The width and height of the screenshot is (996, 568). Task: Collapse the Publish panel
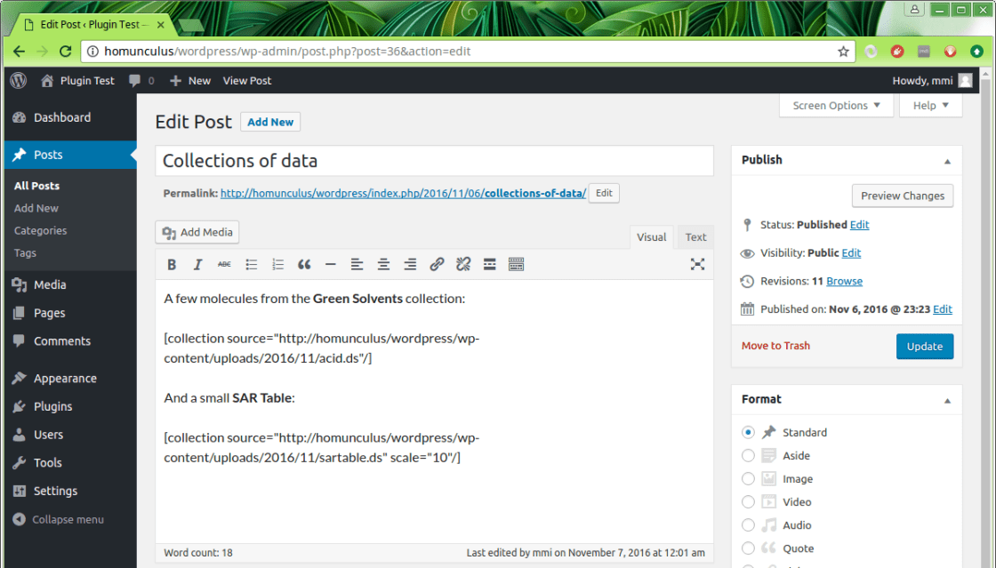pyautogui.click(x=947, y=161)
